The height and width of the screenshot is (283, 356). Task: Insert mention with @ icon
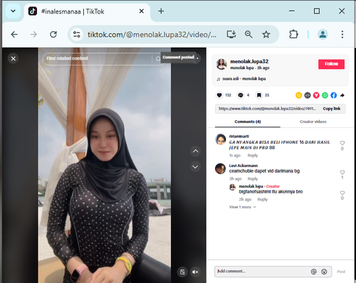(314, 272)
